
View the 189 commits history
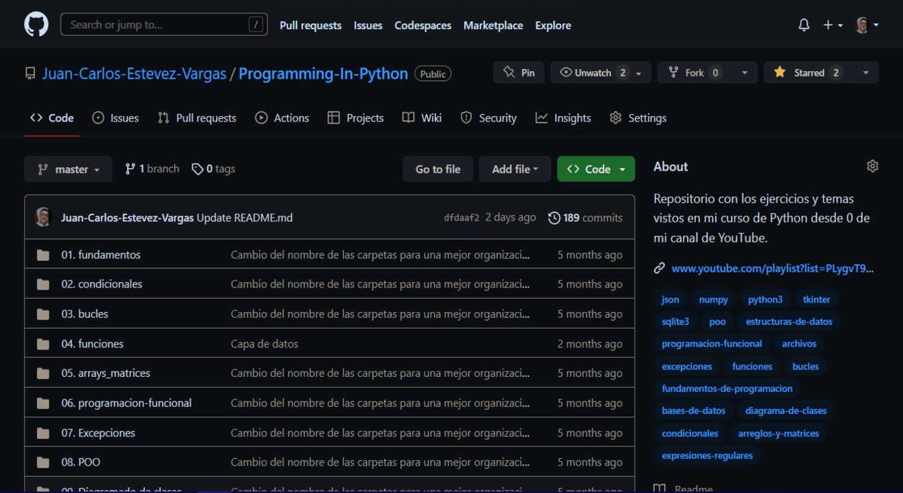[x=585, y=218]
